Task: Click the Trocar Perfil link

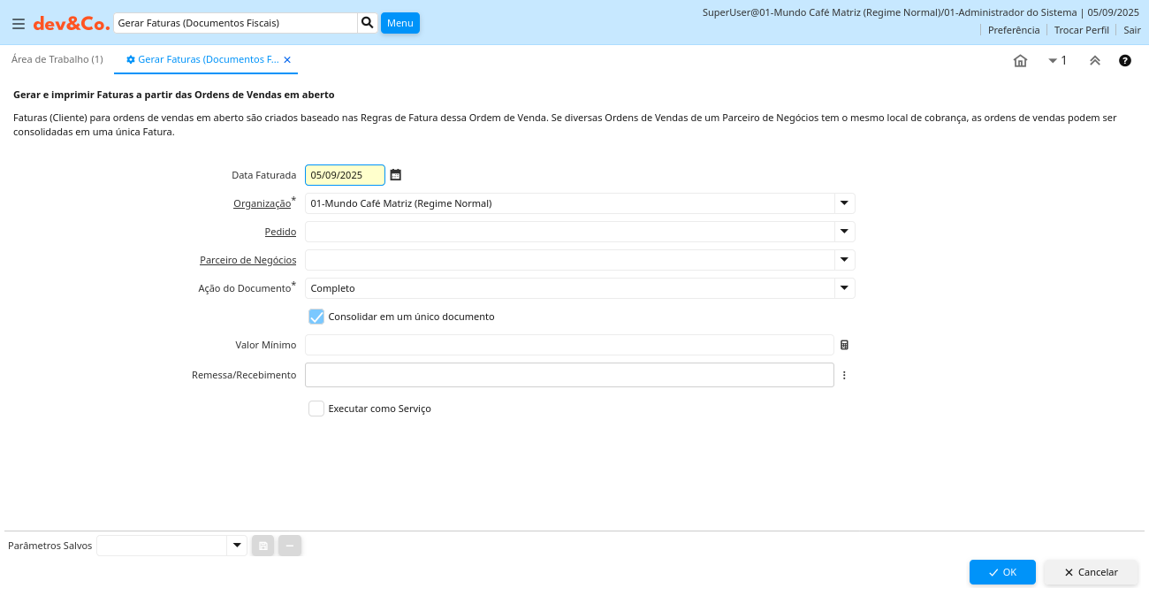Action: [1081, 30]
